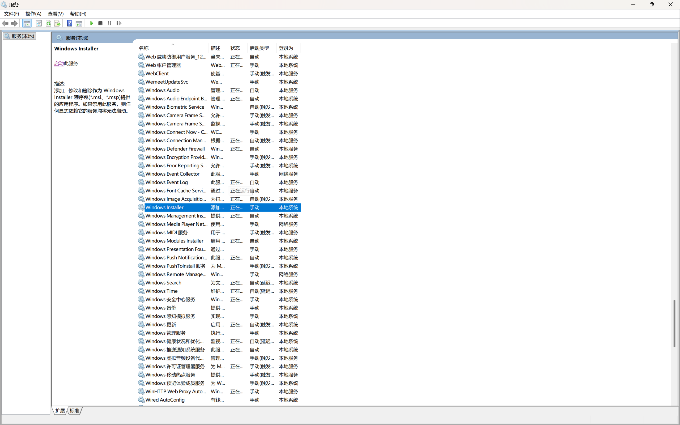Image resolution: width=680 pixels, height=425 pixels.
Task: Click the blue Help question mark icon
Action: pyautogui.click(x=69, y=23)
